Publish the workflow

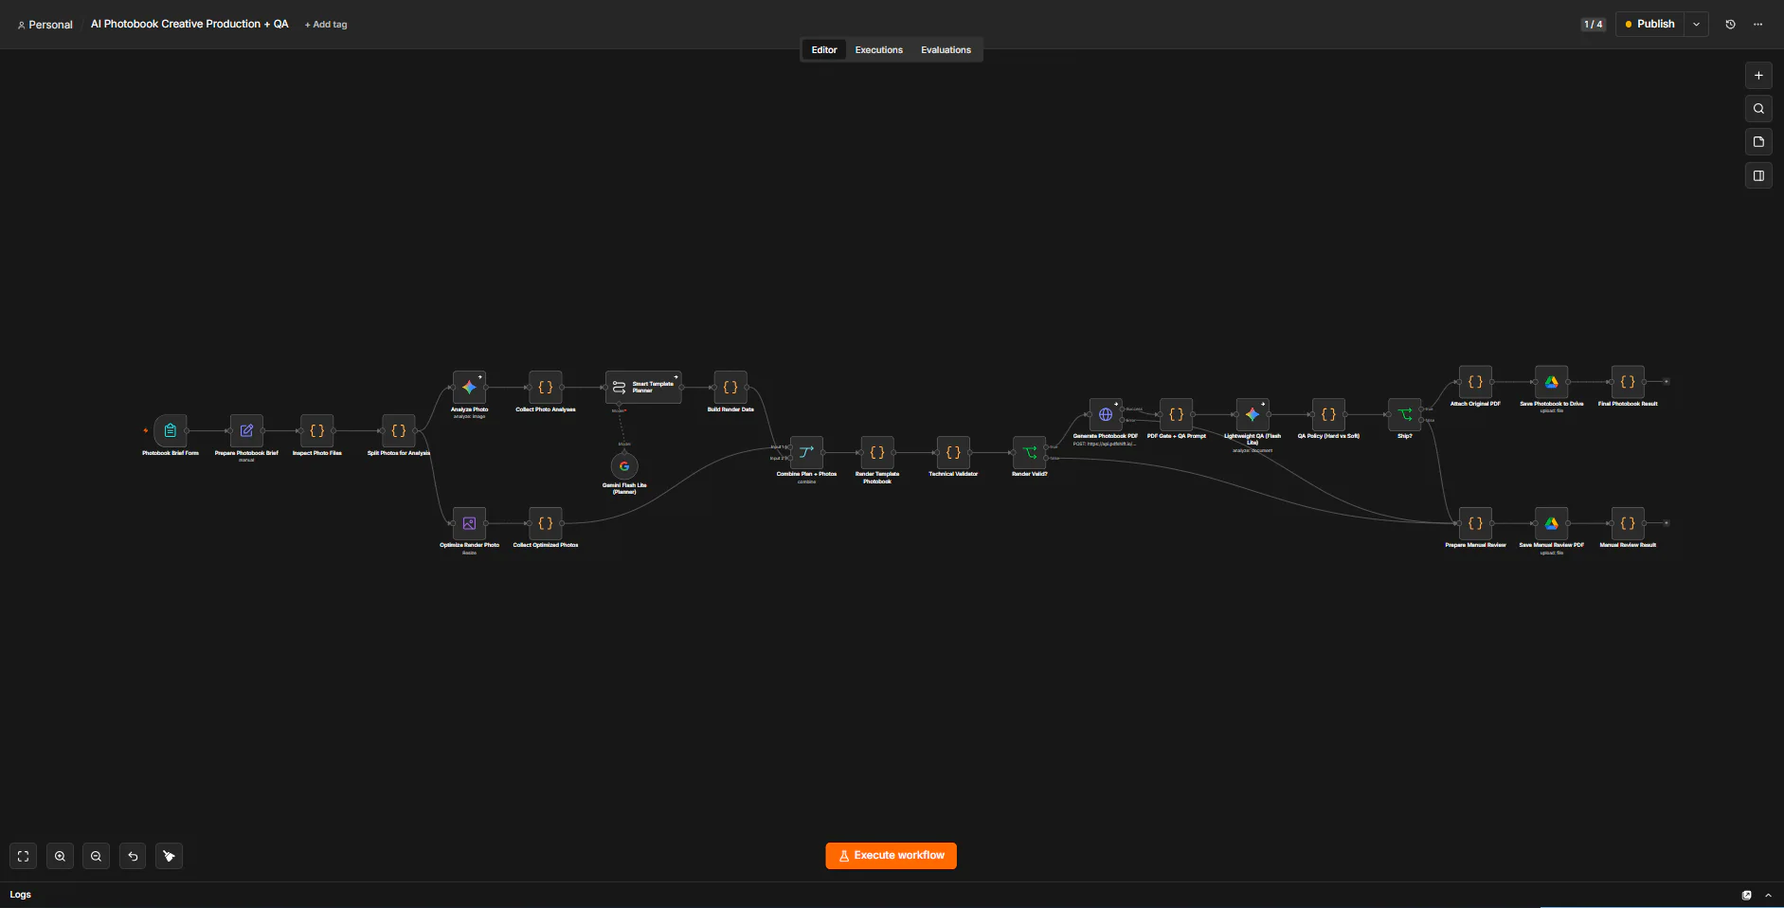point(1649,25)
